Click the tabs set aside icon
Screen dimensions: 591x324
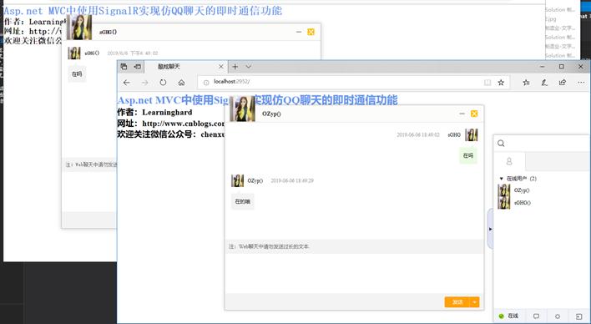click(x=124, y=67)
